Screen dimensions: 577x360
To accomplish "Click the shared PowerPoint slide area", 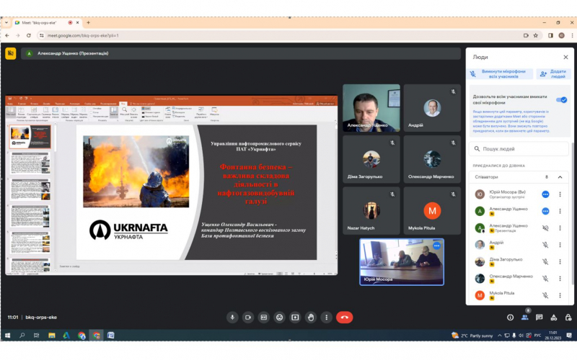I will click(x=196, y=192).
